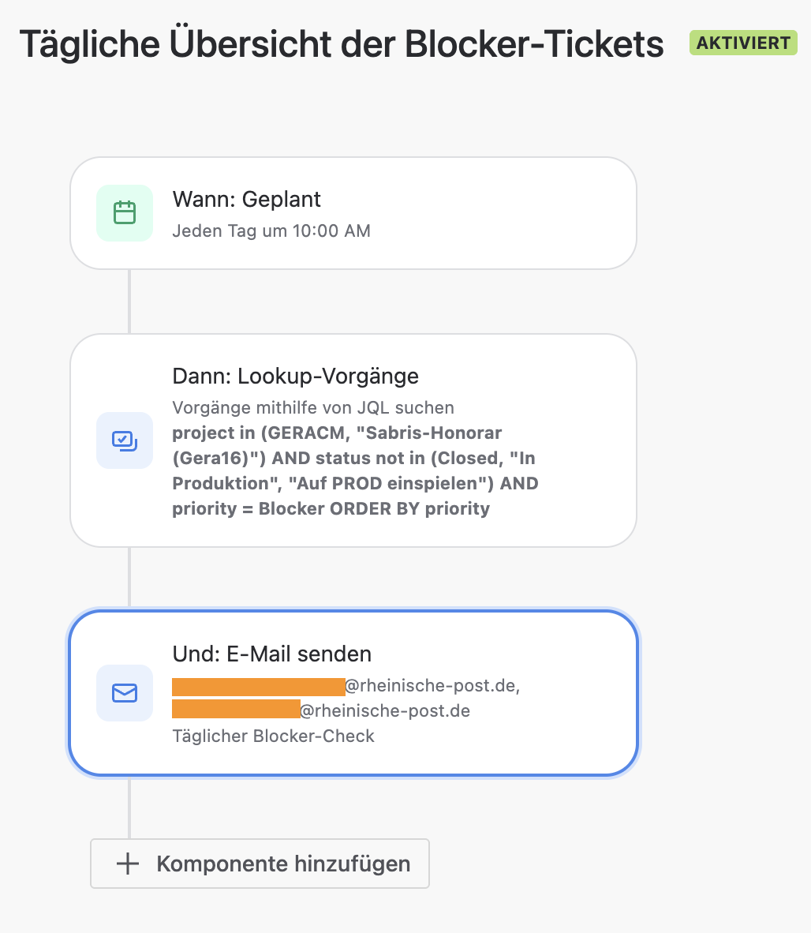Click the AKTIVIERT status badge
Image resolution: width=811 pixels, height=933 pixels.
click(x=743, y=43)
